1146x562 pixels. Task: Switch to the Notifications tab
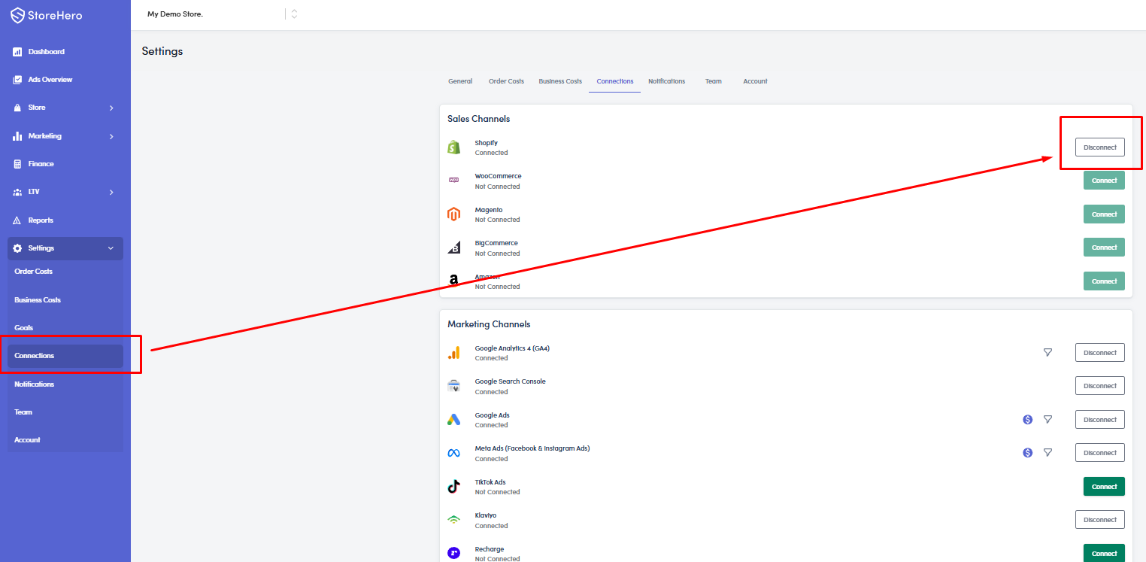coord(667,81)
